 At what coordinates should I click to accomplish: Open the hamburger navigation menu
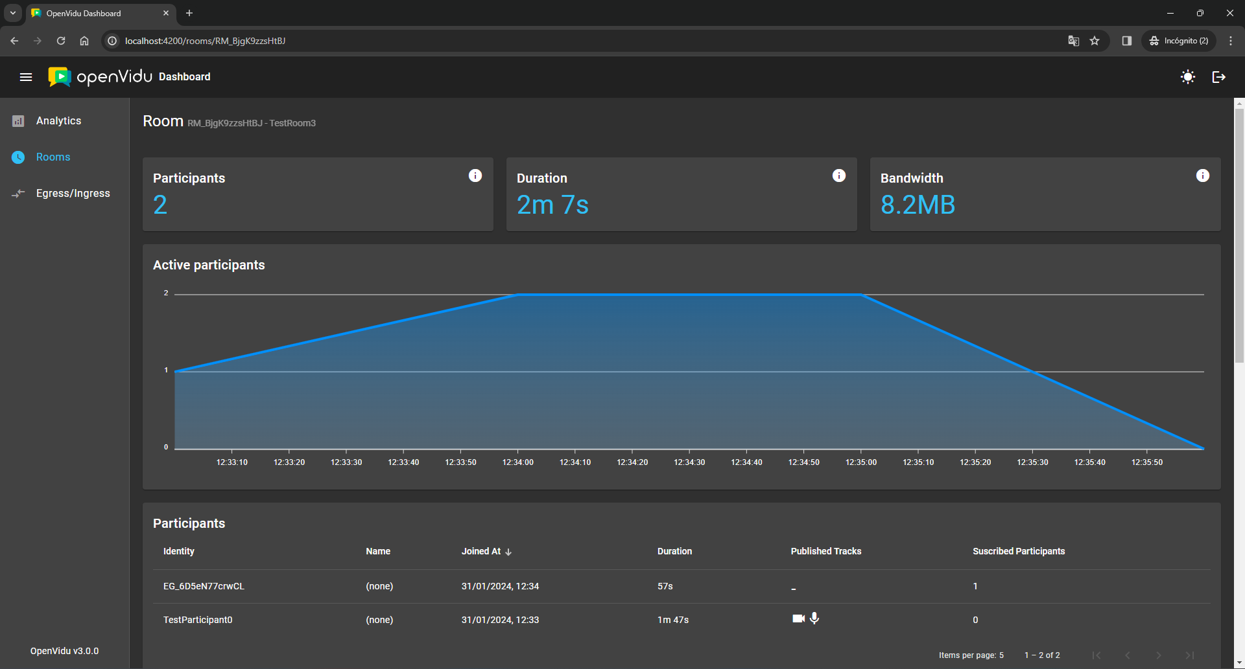pos(26,77)
